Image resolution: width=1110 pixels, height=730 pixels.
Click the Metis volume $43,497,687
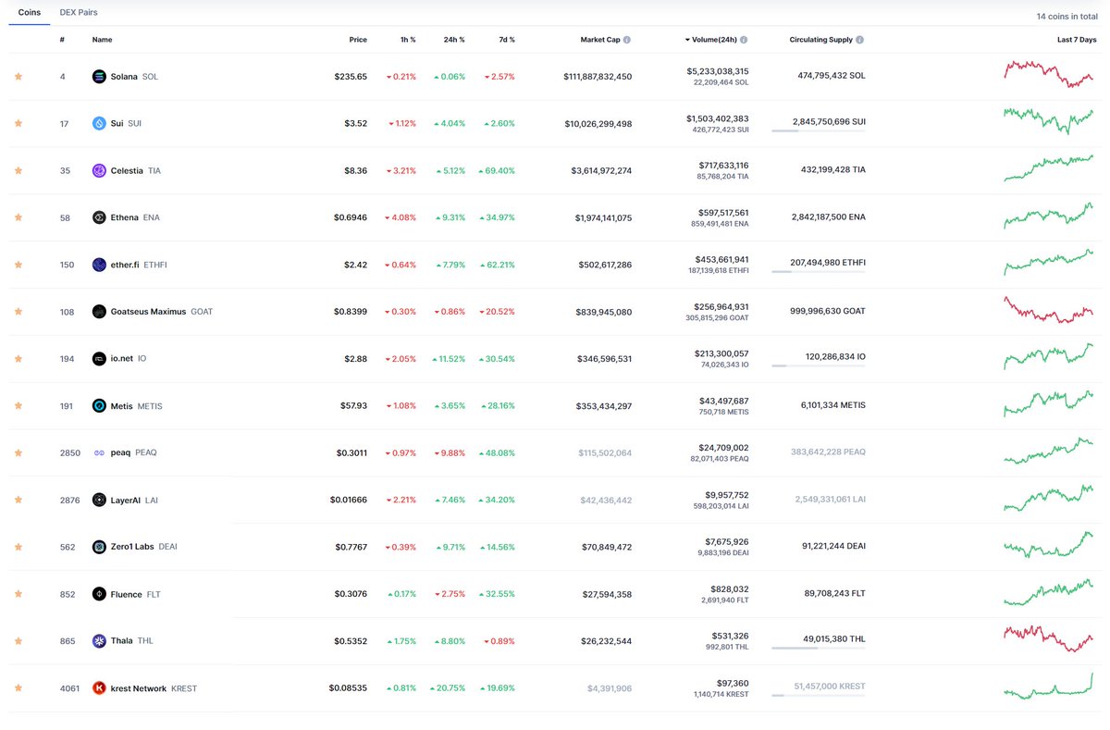point(723,400)
